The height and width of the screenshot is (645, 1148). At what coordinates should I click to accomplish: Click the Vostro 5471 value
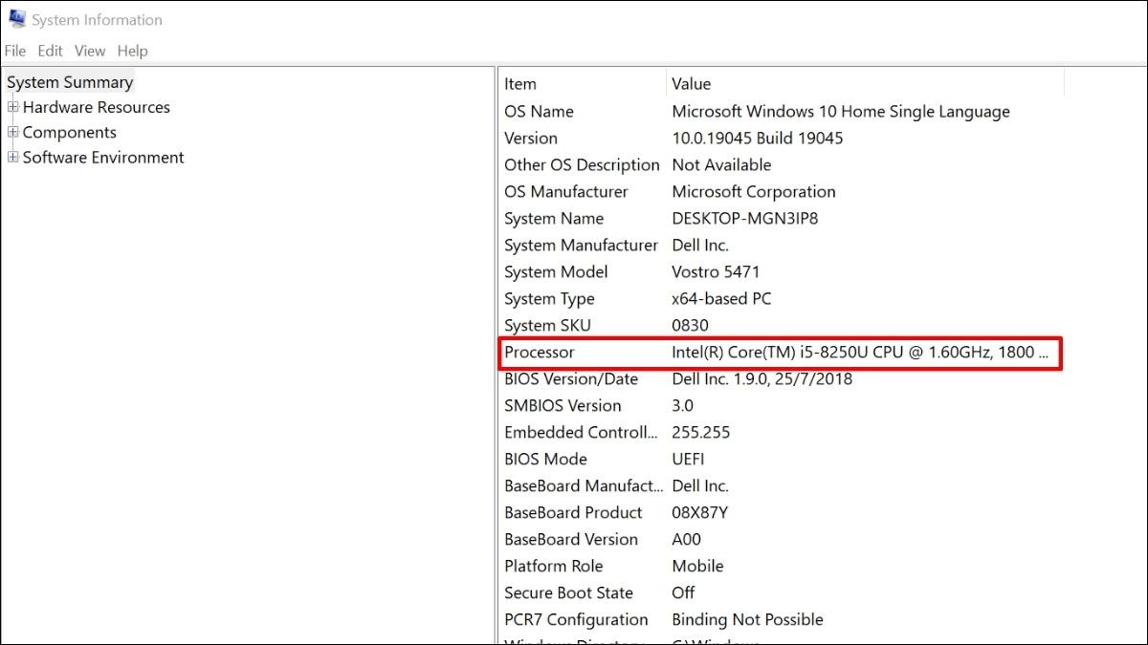coord(717,272)
